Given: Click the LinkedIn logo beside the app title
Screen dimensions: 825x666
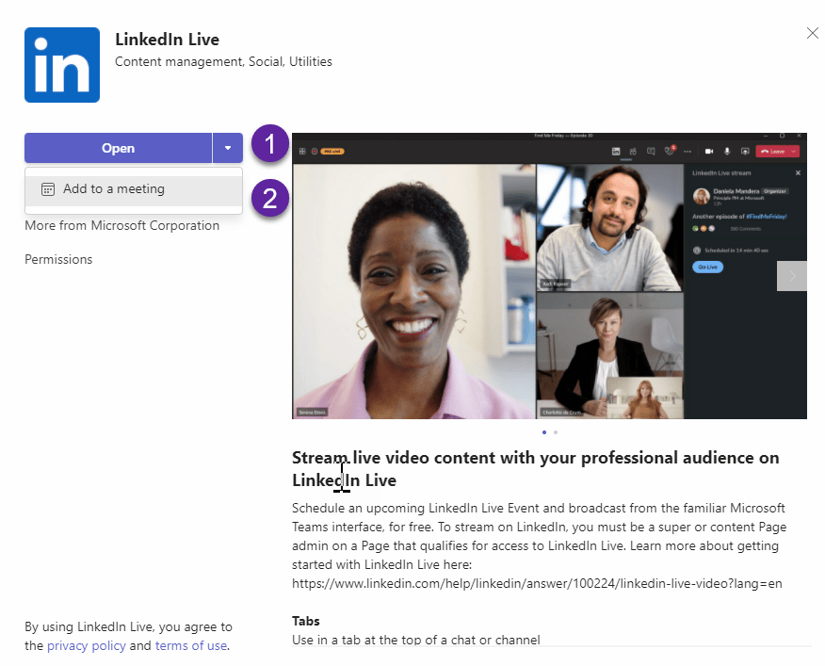Looking at the screenshot, I should coord(60,64).
